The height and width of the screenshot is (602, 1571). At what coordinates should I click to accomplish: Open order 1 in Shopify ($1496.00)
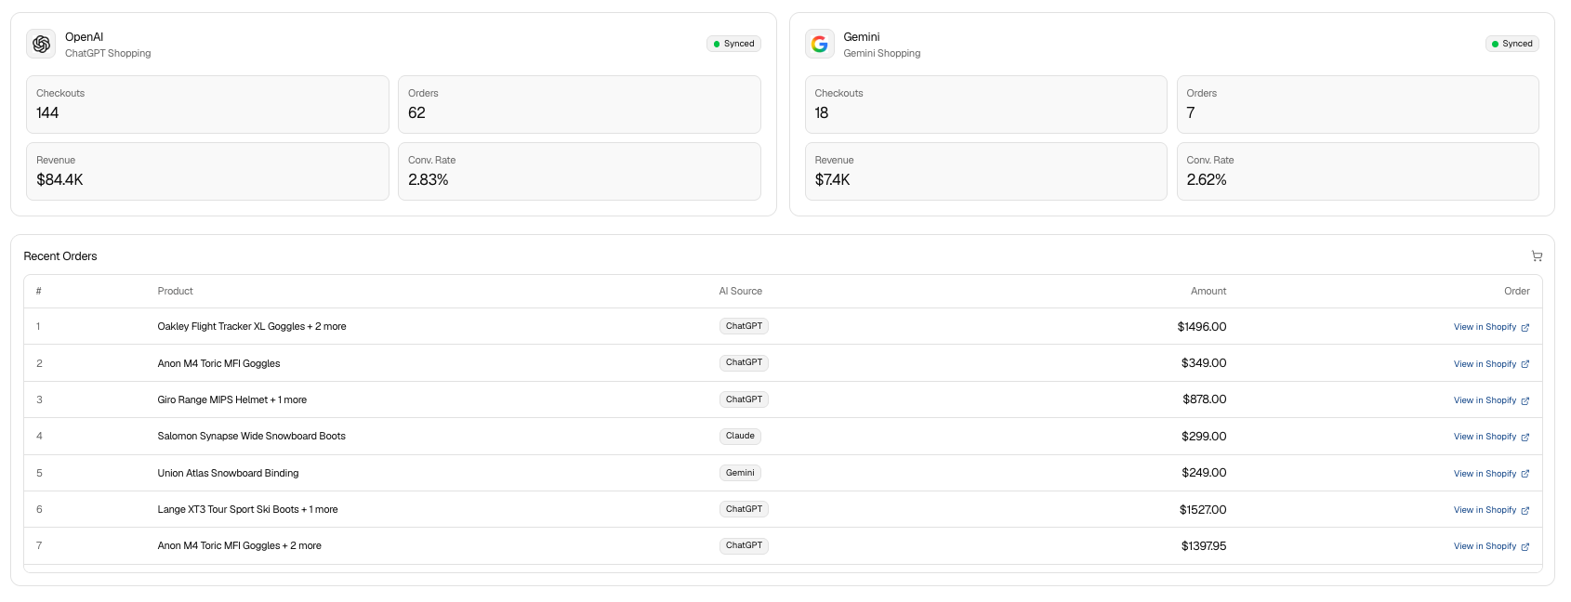pyautogui.click(x=1491, y=327)
